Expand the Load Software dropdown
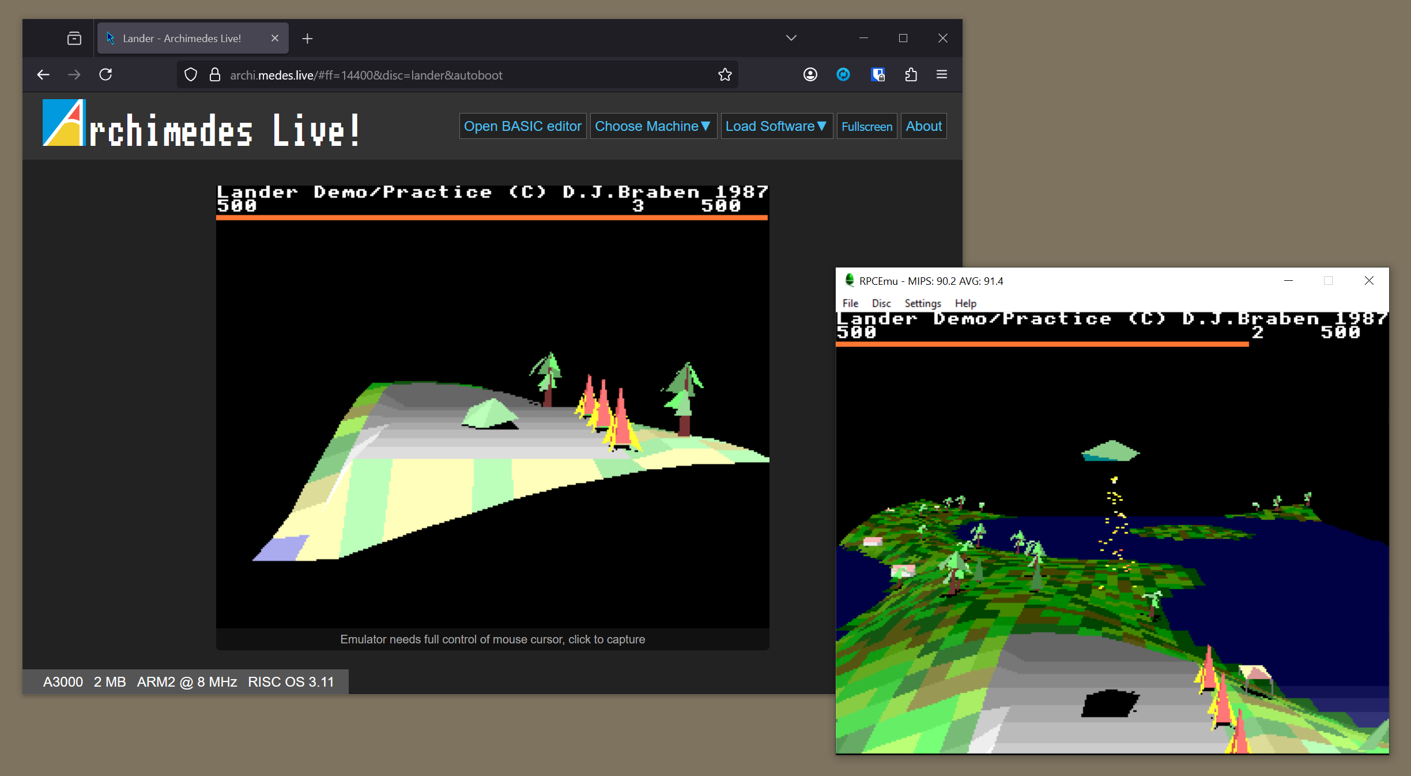This screenshot has height=776, width=1411. (x=776, y=126)
